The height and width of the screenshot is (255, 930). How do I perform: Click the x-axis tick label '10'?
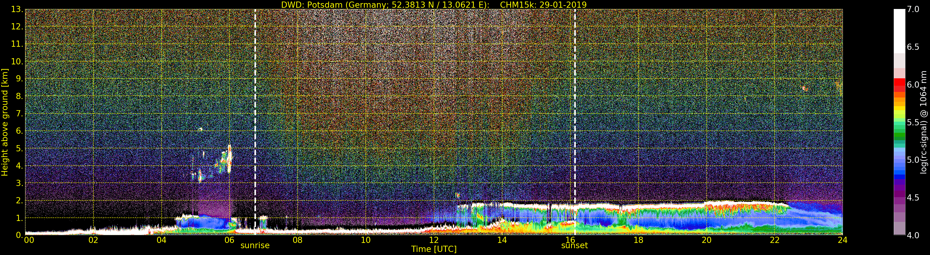366,240
